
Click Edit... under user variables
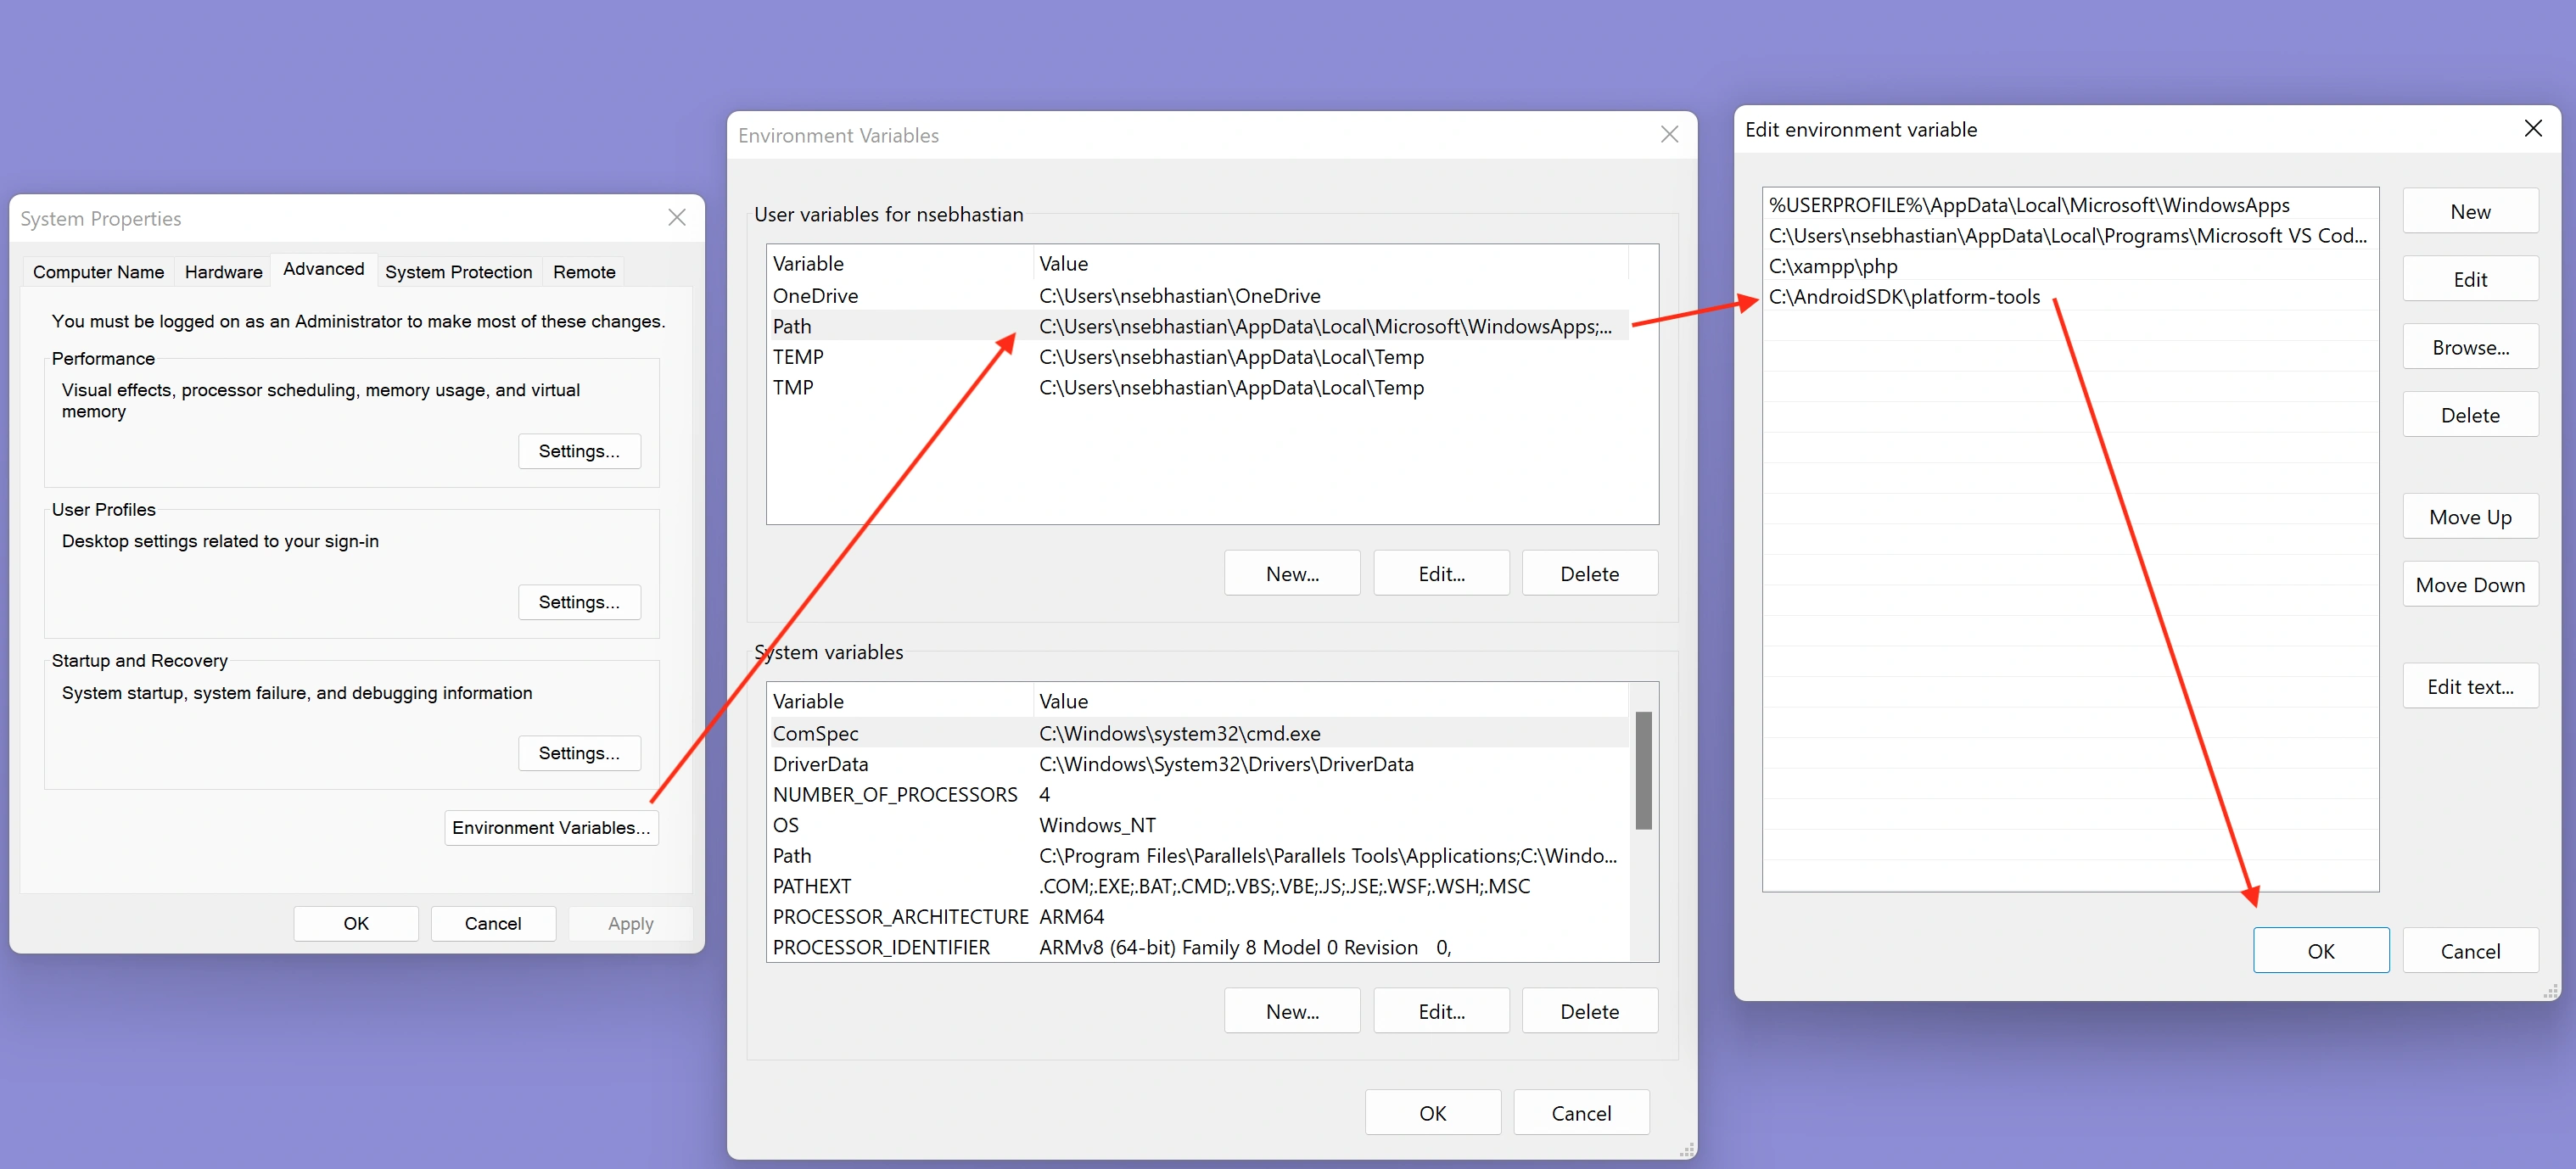point(1441,573)
